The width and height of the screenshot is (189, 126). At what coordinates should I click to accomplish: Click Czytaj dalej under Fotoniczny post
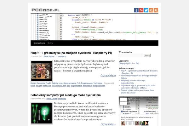108,124
